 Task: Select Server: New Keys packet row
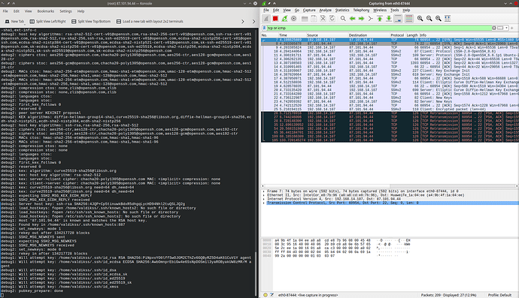(x=390, y=101)
